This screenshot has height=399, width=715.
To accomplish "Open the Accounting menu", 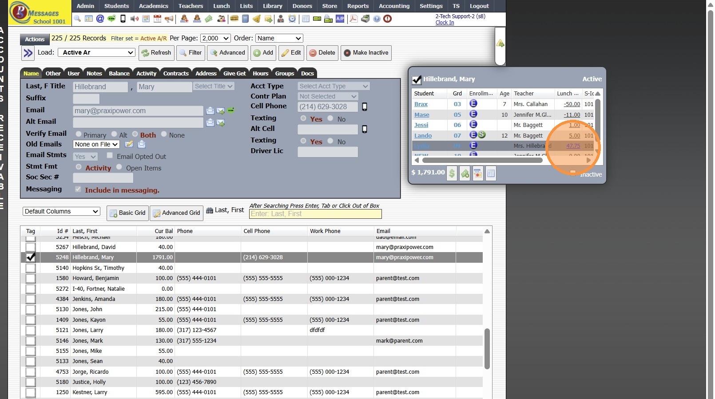I will [394, 6].
